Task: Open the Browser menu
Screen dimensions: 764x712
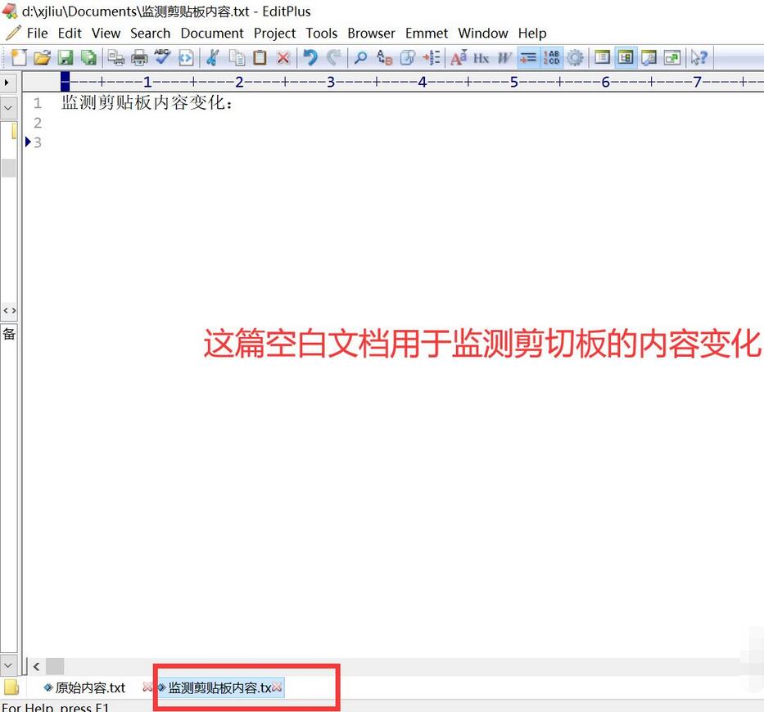Action: (x=371, y=33)
